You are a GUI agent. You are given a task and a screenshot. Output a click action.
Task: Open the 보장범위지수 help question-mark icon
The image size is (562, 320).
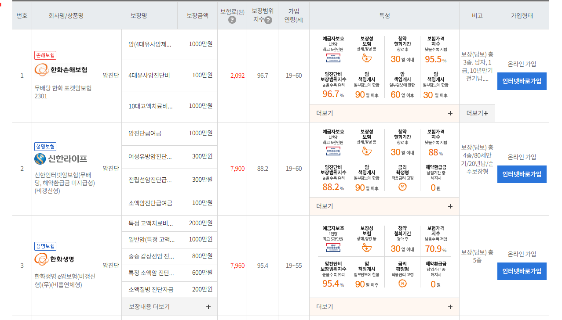tap(268, 20)
